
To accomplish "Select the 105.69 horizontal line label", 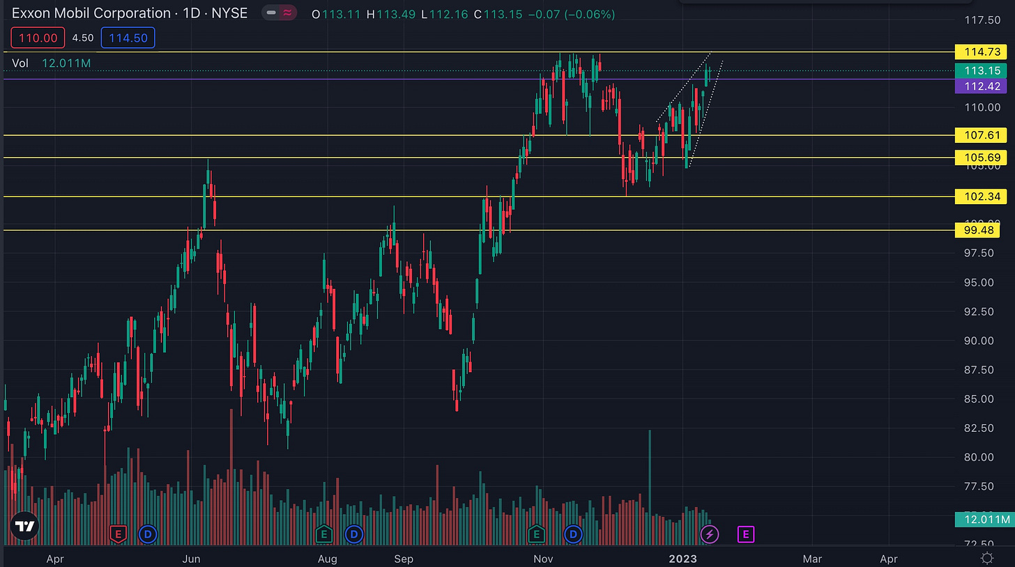I will pos(982,157).
